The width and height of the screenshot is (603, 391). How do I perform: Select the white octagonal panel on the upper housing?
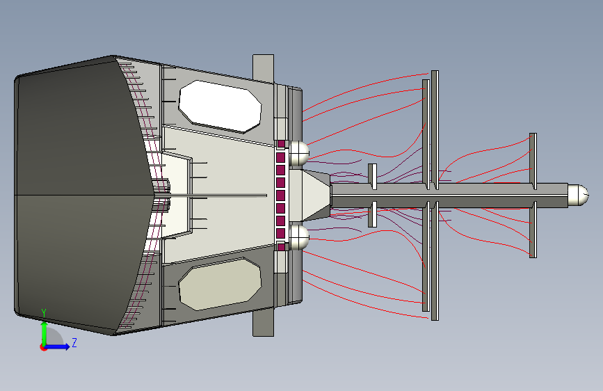(x=220, y=106)
